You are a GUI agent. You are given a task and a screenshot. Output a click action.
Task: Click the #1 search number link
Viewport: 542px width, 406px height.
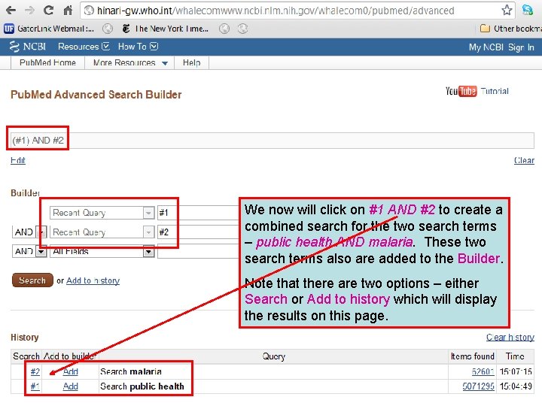click(x=35, y=386)
